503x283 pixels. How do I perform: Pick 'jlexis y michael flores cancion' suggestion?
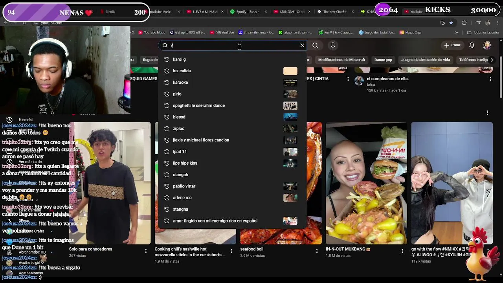(232, 140)
